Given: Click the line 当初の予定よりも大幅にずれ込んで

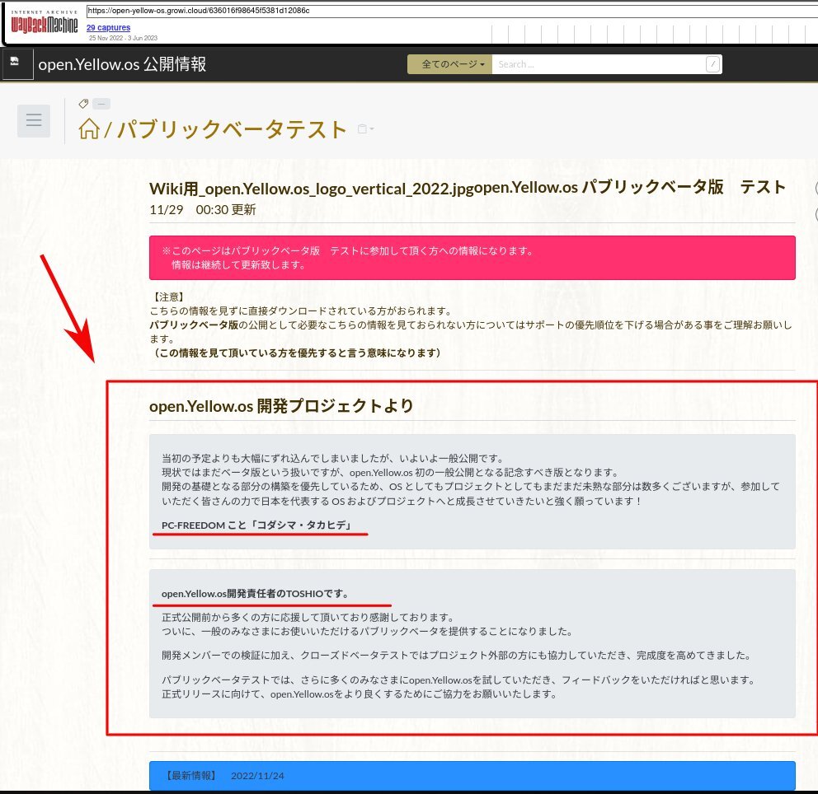Looking at the screenshot, I should pos(333,459).
